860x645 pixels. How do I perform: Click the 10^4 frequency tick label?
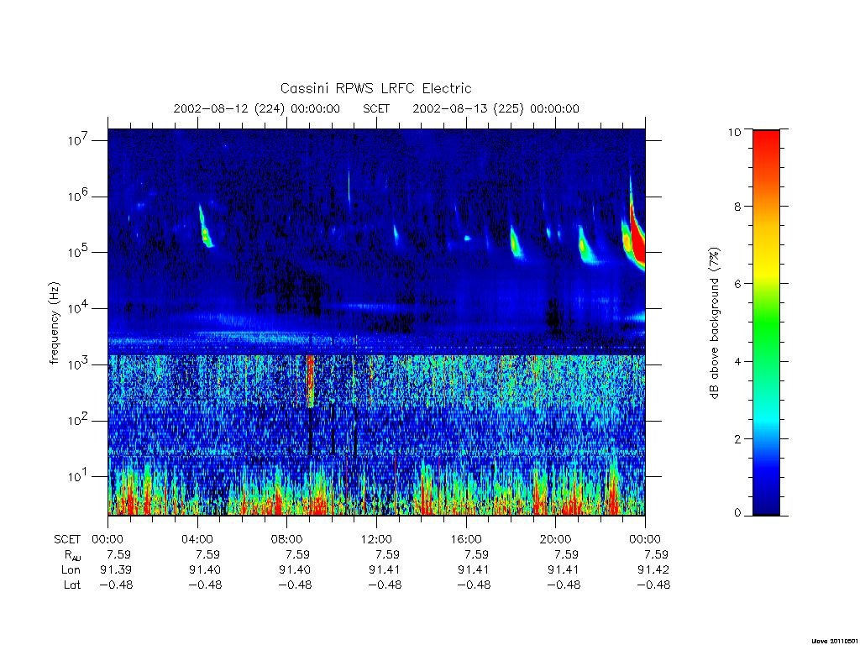[x=80, y=308]
